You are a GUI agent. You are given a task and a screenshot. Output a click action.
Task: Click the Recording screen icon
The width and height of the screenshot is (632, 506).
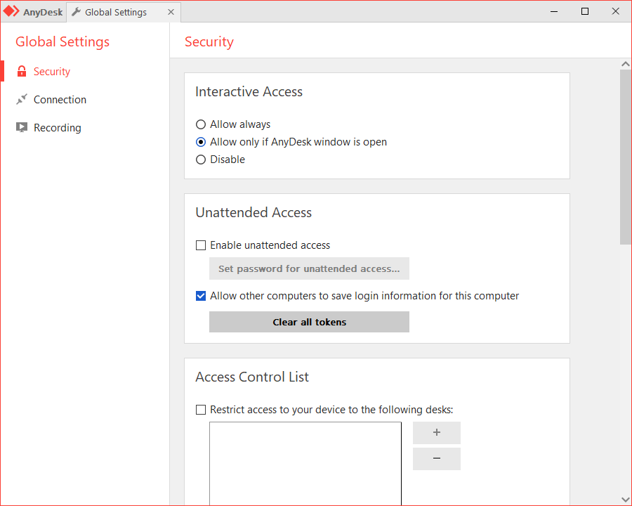tap(22, 127)
